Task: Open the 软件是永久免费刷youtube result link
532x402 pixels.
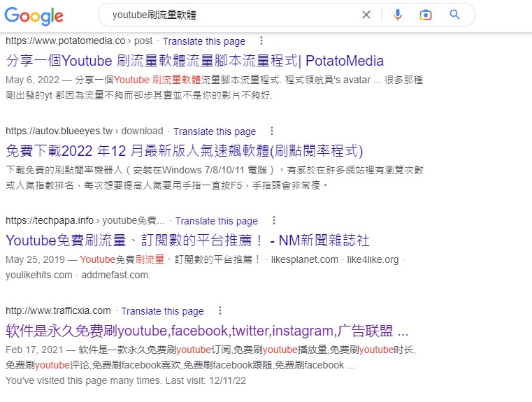Action: [207, 331]
